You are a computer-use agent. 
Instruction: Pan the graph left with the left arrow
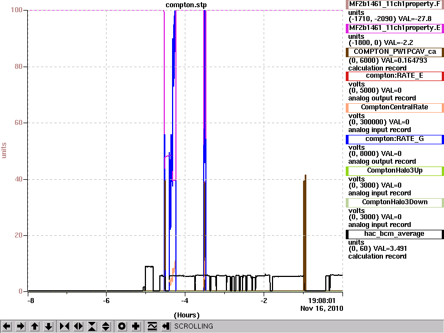[x=7, y=326]
